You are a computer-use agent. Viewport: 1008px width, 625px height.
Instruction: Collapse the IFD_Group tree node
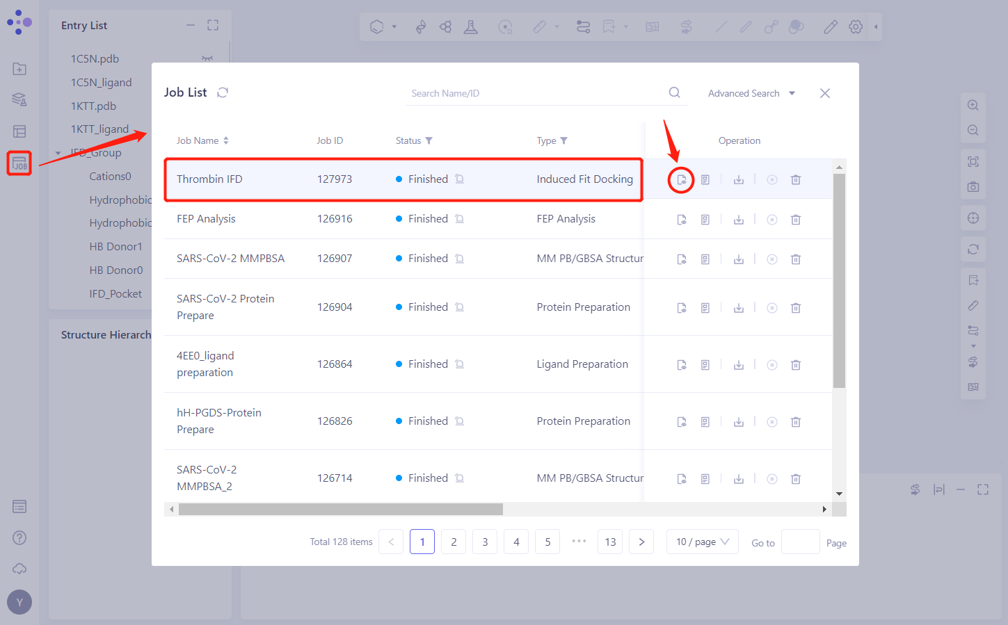58,153
